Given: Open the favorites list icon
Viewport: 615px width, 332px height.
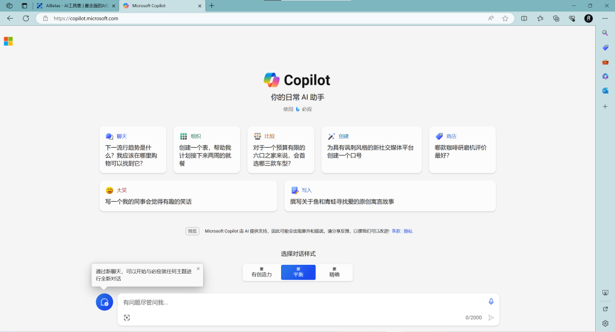Looking at the screenshot, I should [x=540, y=19].
